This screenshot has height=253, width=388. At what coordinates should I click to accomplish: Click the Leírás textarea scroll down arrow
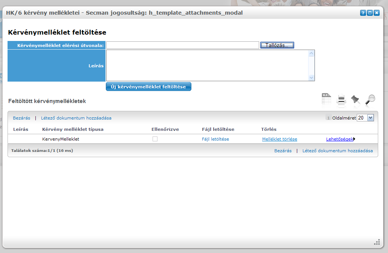pos(311,77)
